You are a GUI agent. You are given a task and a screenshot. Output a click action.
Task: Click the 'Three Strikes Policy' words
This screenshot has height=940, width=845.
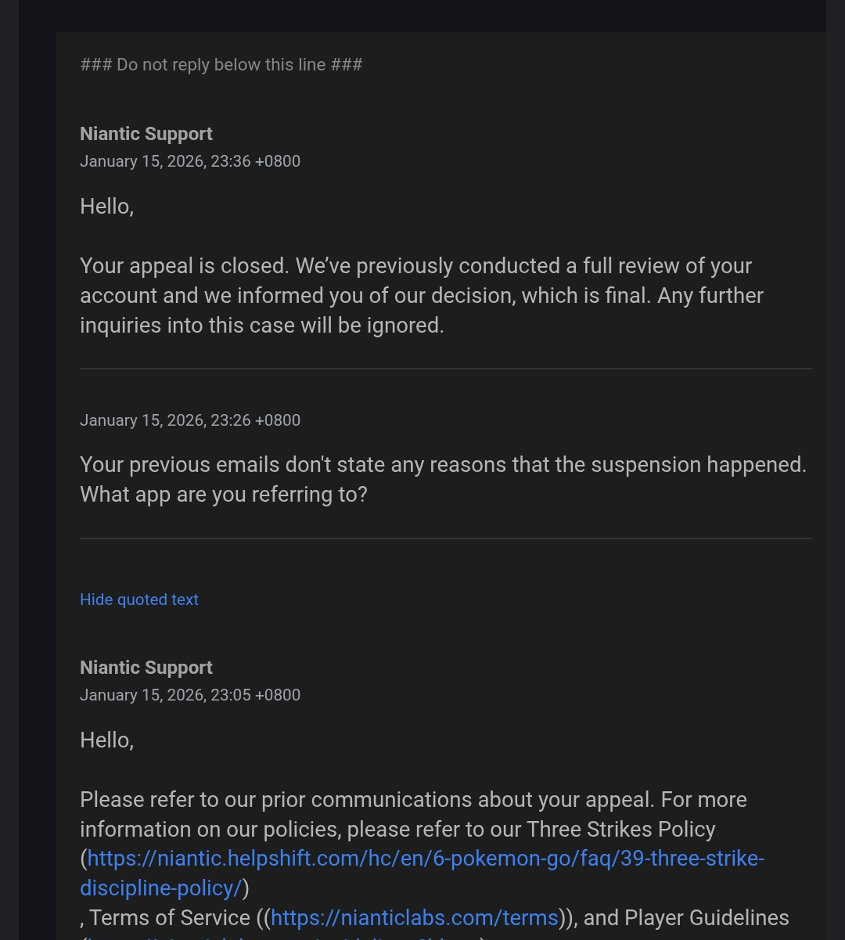click(x=621, y=829)
